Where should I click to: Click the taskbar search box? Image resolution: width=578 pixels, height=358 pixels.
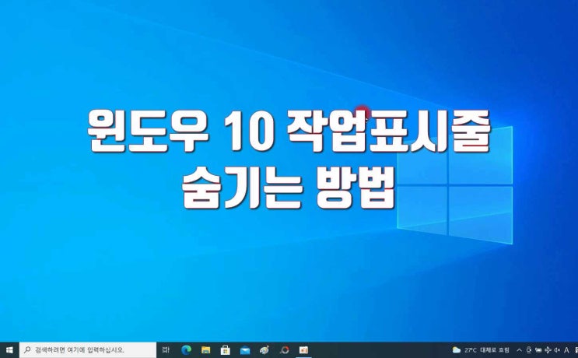[87, 350]
